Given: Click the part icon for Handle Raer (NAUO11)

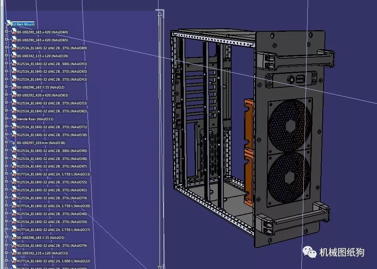Looking at the screenshot, I should click(14, 119).
